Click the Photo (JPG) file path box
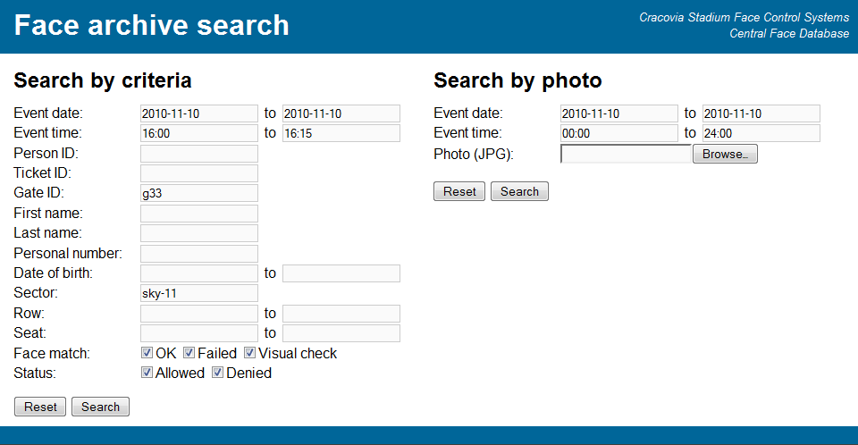 (x=627, y=154)
